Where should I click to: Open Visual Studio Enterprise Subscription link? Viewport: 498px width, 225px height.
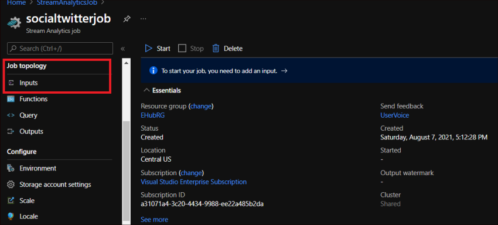(x=193, y=182)
